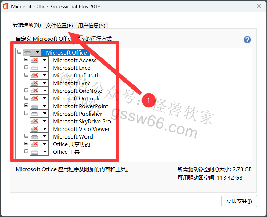Viewport: 267px width, 217px height.
Task: Select the Office 工具 label
Action: tap(66, 152)
